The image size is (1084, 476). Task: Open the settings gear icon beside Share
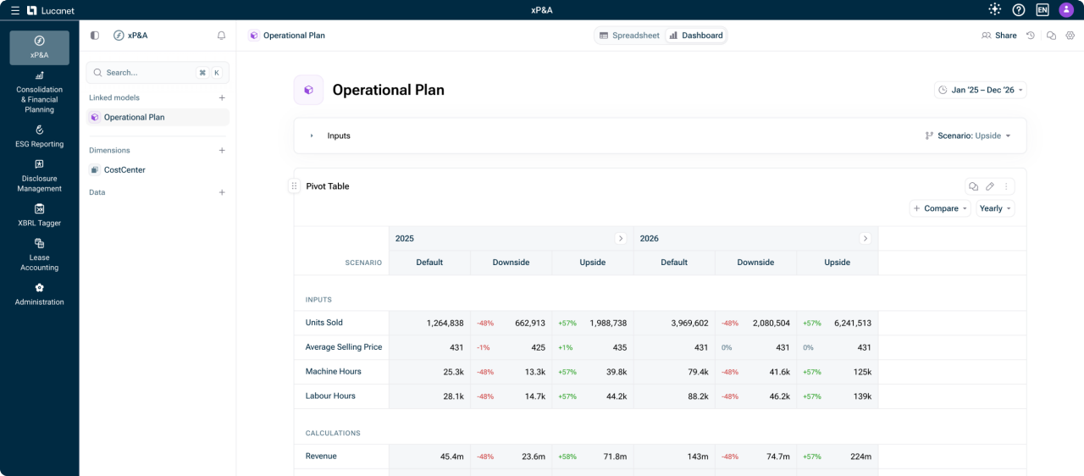pyautogui.click(x=1070, y=36)
